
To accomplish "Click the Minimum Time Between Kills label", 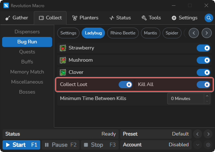I will tap(93, 99).
